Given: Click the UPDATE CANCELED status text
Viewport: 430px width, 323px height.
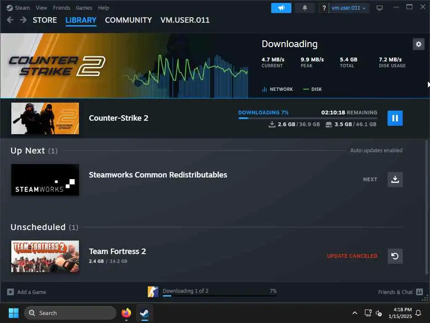Looking at the screenshot, I should [352, 256].
